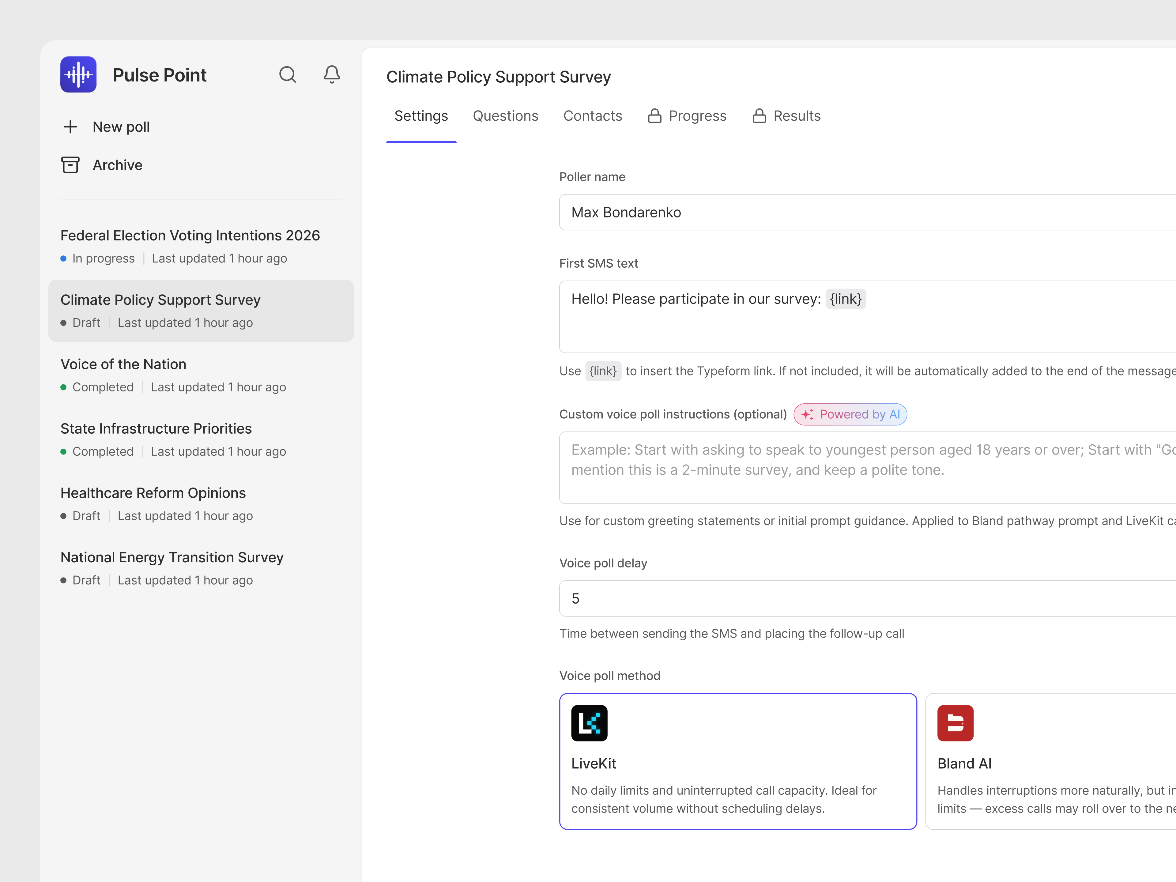The height and width of the screenshot is (882, 1176).
Task: Open the locked Progress tab
Action: [x=687, y=116]
